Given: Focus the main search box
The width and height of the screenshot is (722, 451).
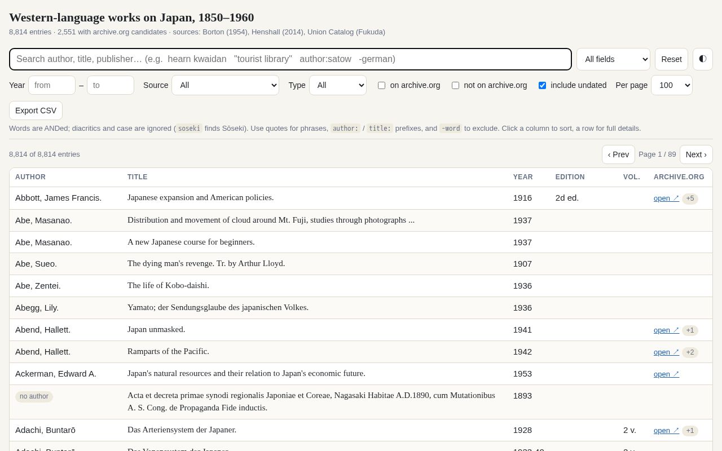Looking at the screenshot, I should (x=290, y=59).
